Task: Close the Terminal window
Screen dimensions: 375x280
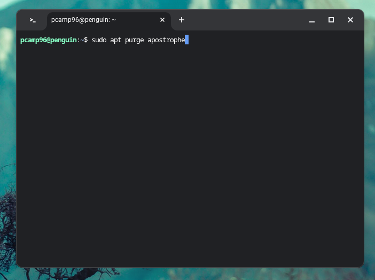Action: click(x=350, y=20)
